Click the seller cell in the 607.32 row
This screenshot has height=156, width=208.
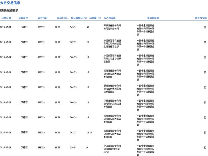[x=146, y=45]
